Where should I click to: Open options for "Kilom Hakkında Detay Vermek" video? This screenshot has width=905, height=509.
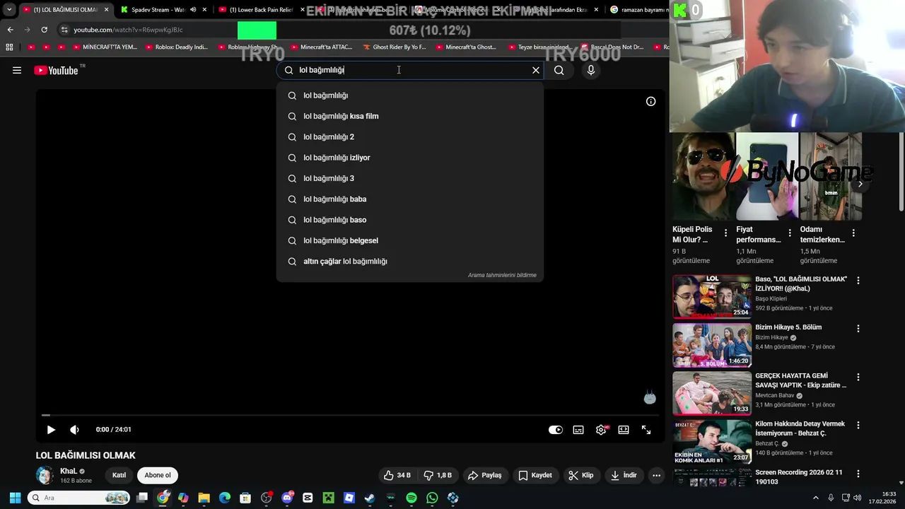point(858,425)
